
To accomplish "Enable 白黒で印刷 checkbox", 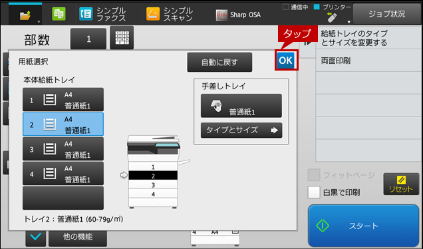I will (314, 192).
